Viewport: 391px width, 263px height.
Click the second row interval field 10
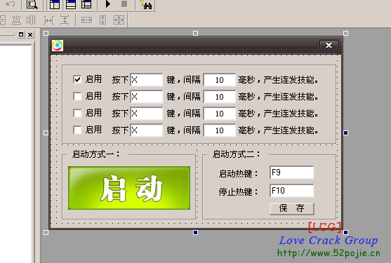(x=220, y=97)
